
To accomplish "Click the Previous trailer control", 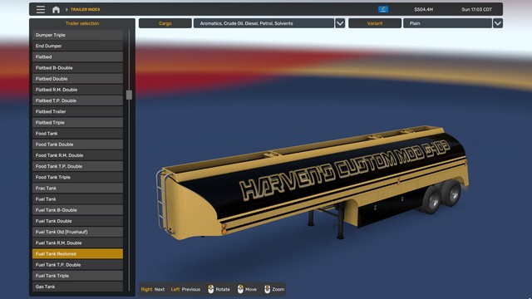I will (x=185, y=290).
